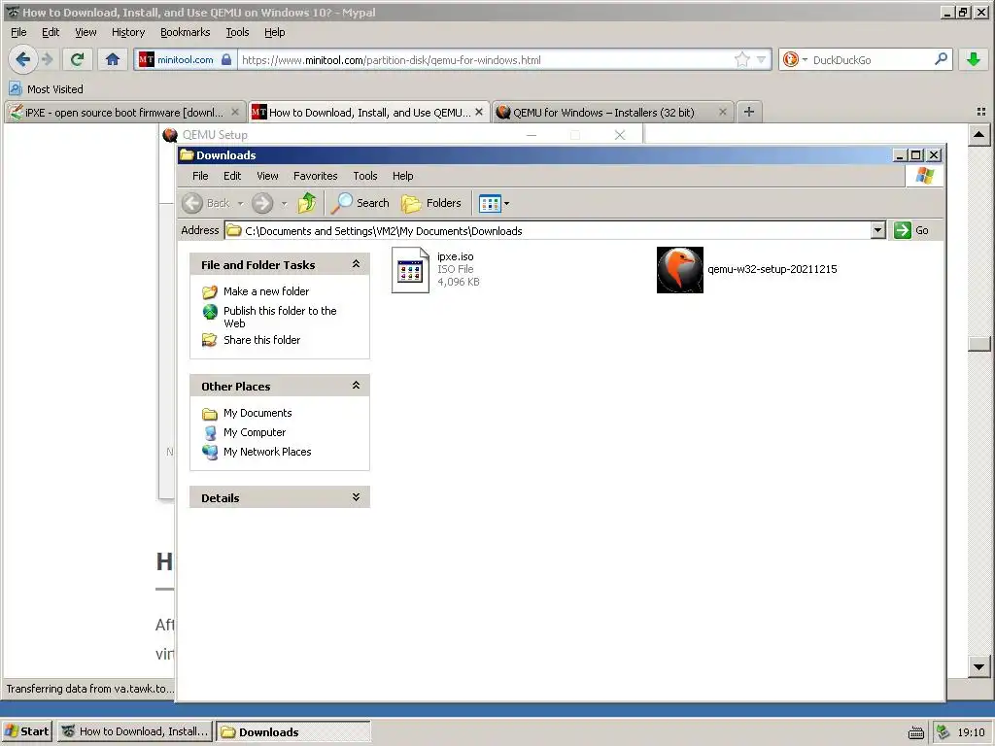Activate Downloads taskbar button

click(293, 731)
